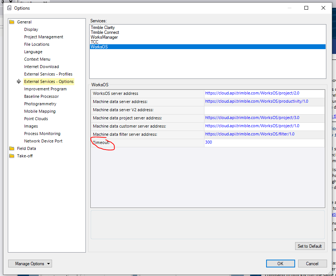Image resolution: width=336 pixels, height=276 pixels.
Task: Open Process Monitoring settings
Action: 42,134
